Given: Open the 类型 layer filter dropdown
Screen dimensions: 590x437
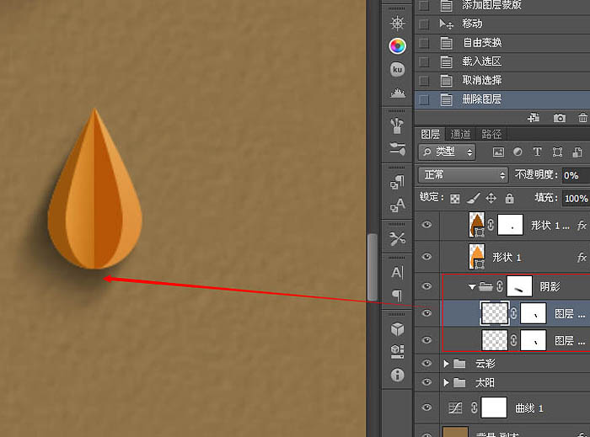Looking at the screenshot, I should point(447,152).
